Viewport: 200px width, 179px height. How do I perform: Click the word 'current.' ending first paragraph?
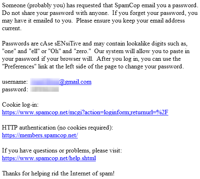click(12, 28)
